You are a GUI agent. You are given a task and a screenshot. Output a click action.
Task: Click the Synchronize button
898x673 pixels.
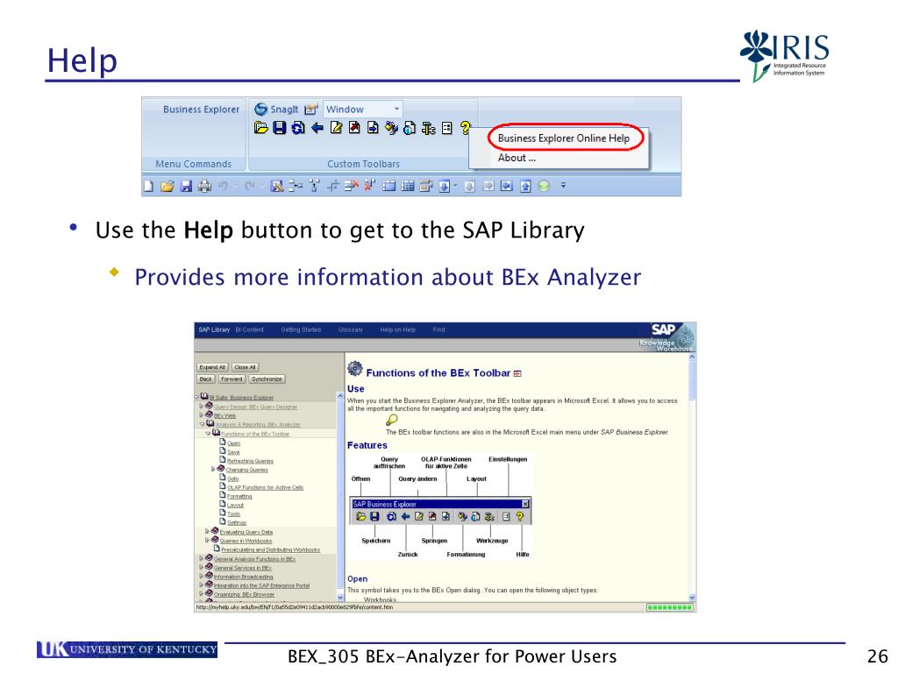267,379
